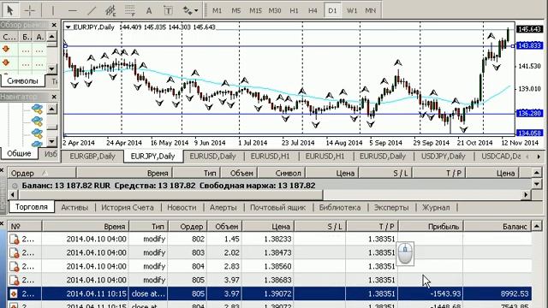This screenshot has height=308, width=548.
Task: Open the Новости terminal tab
Action: (182, 207)
